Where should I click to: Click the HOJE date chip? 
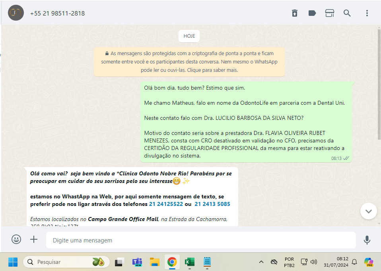point(189,36)
